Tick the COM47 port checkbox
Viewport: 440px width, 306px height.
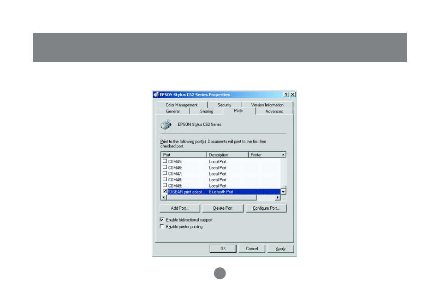tap(165, 173)
